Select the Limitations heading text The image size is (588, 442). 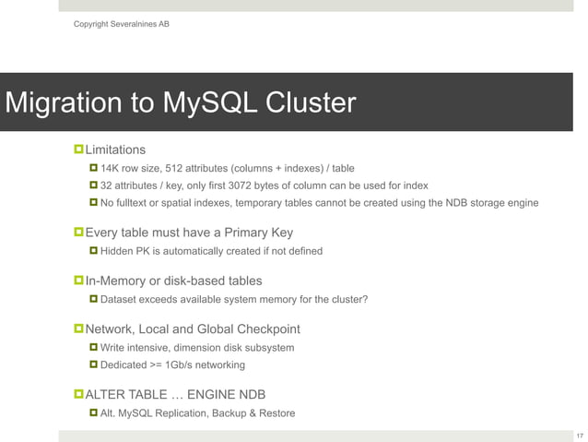click(x=115, y=149)
